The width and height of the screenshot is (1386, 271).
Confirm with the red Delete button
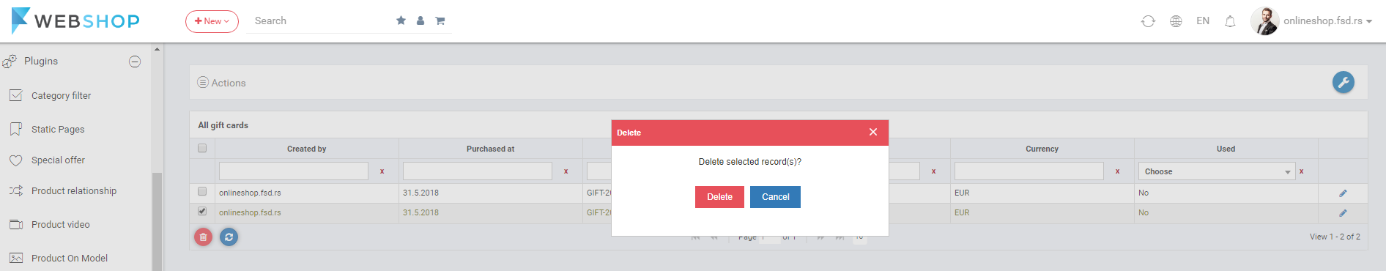(719, 197)
